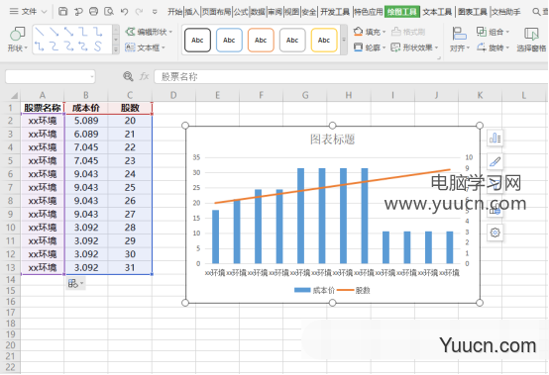Switch to the 公式 tab
The image size is (549, 375).
(241, 12)
